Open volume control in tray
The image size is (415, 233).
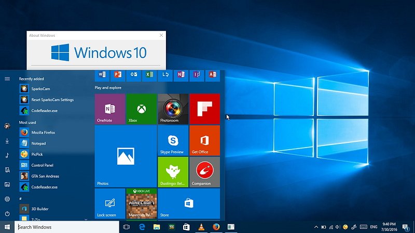338,227
